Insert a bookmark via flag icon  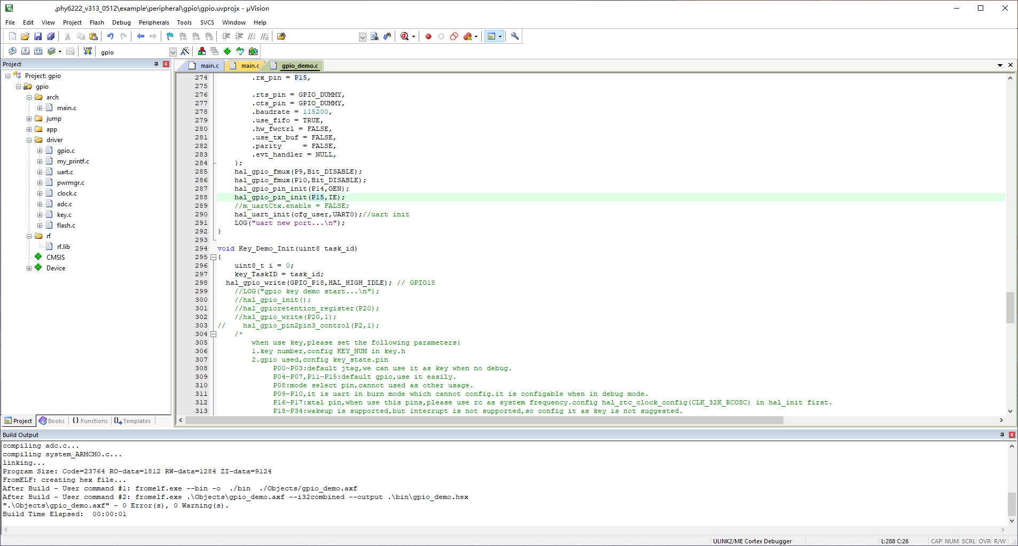pos(170,36)
